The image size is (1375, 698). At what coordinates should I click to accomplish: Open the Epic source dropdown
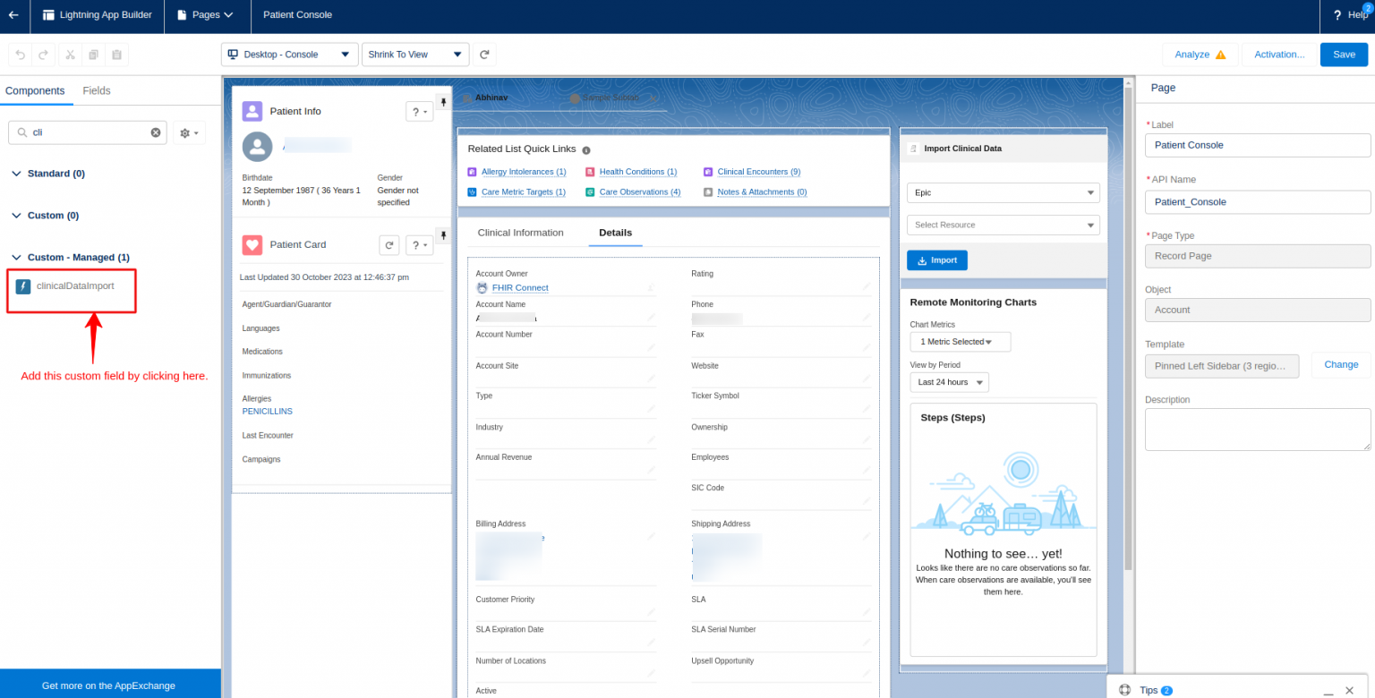[x=1003, y=192]
